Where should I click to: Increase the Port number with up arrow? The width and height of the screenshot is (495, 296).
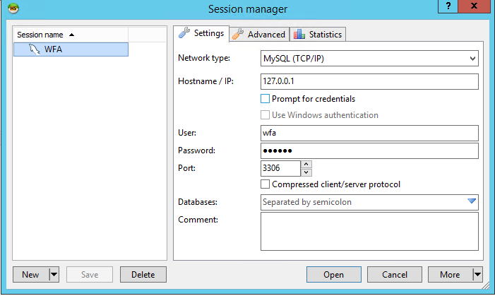point(306,165)
